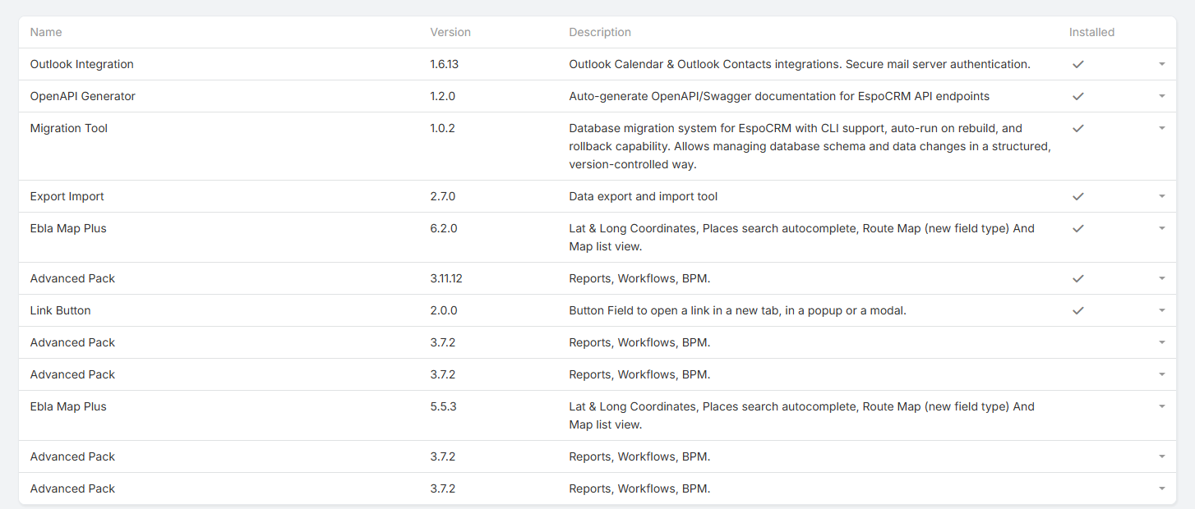
Task: Click the Version column header
Action: coord(450,32)
